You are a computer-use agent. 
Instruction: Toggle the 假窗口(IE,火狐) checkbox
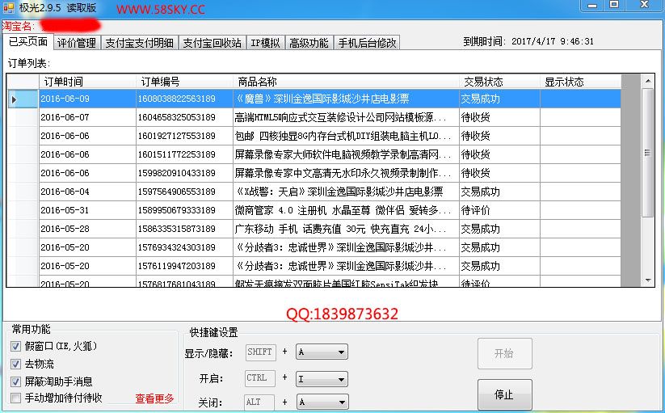15,347
